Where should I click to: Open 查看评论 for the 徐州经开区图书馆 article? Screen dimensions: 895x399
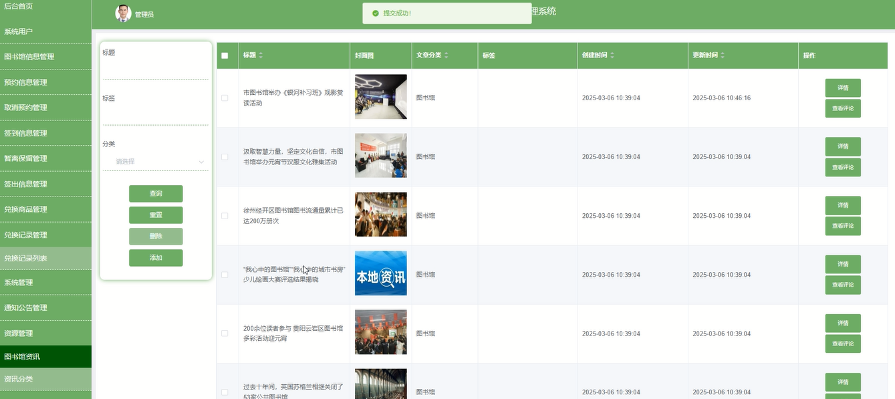(843, 227)
